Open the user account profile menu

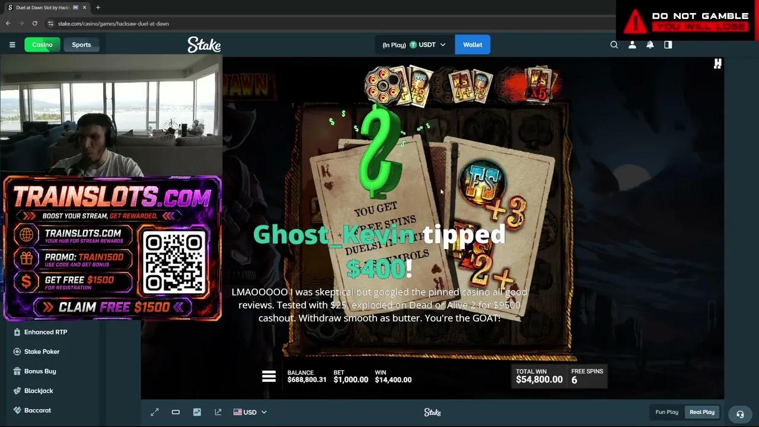[632, 44]
